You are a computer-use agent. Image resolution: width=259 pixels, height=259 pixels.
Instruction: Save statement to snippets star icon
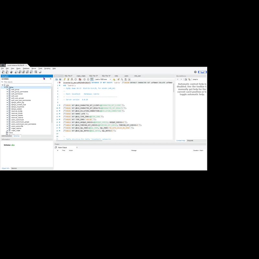coord(114,79)
